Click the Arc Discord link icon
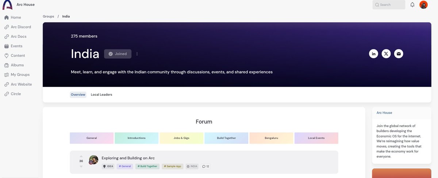This screenshot has width=438, height=178. coord(7,27)
